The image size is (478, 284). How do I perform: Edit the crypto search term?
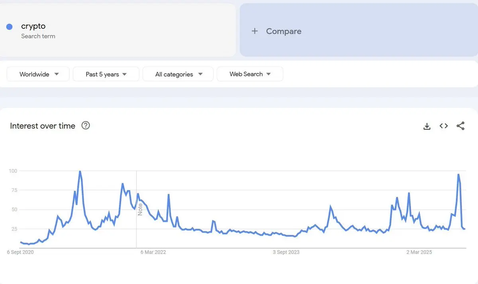33,26
